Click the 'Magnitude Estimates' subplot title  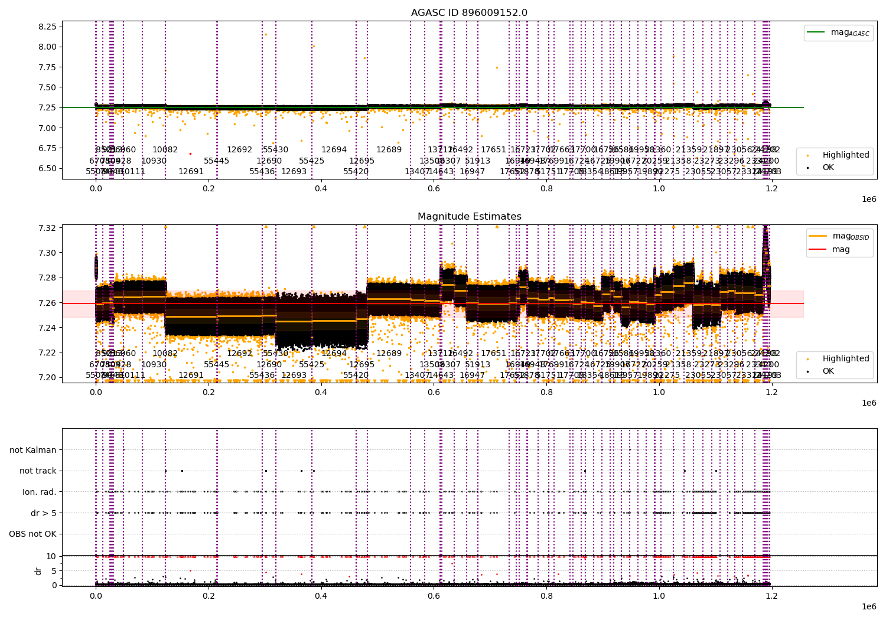(469, 217)
